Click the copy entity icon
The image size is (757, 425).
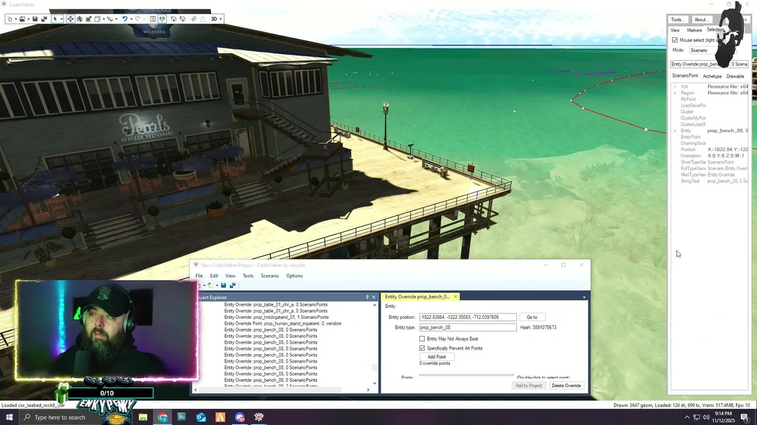pyautogui.click(x=193, y=19)
